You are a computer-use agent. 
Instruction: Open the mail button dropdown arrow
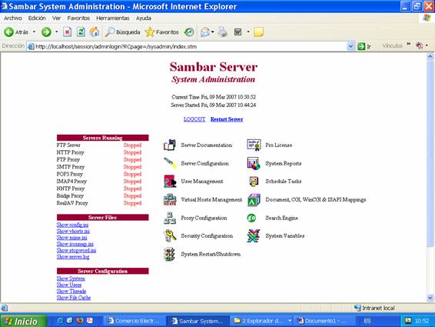click(x=213, y=32)
